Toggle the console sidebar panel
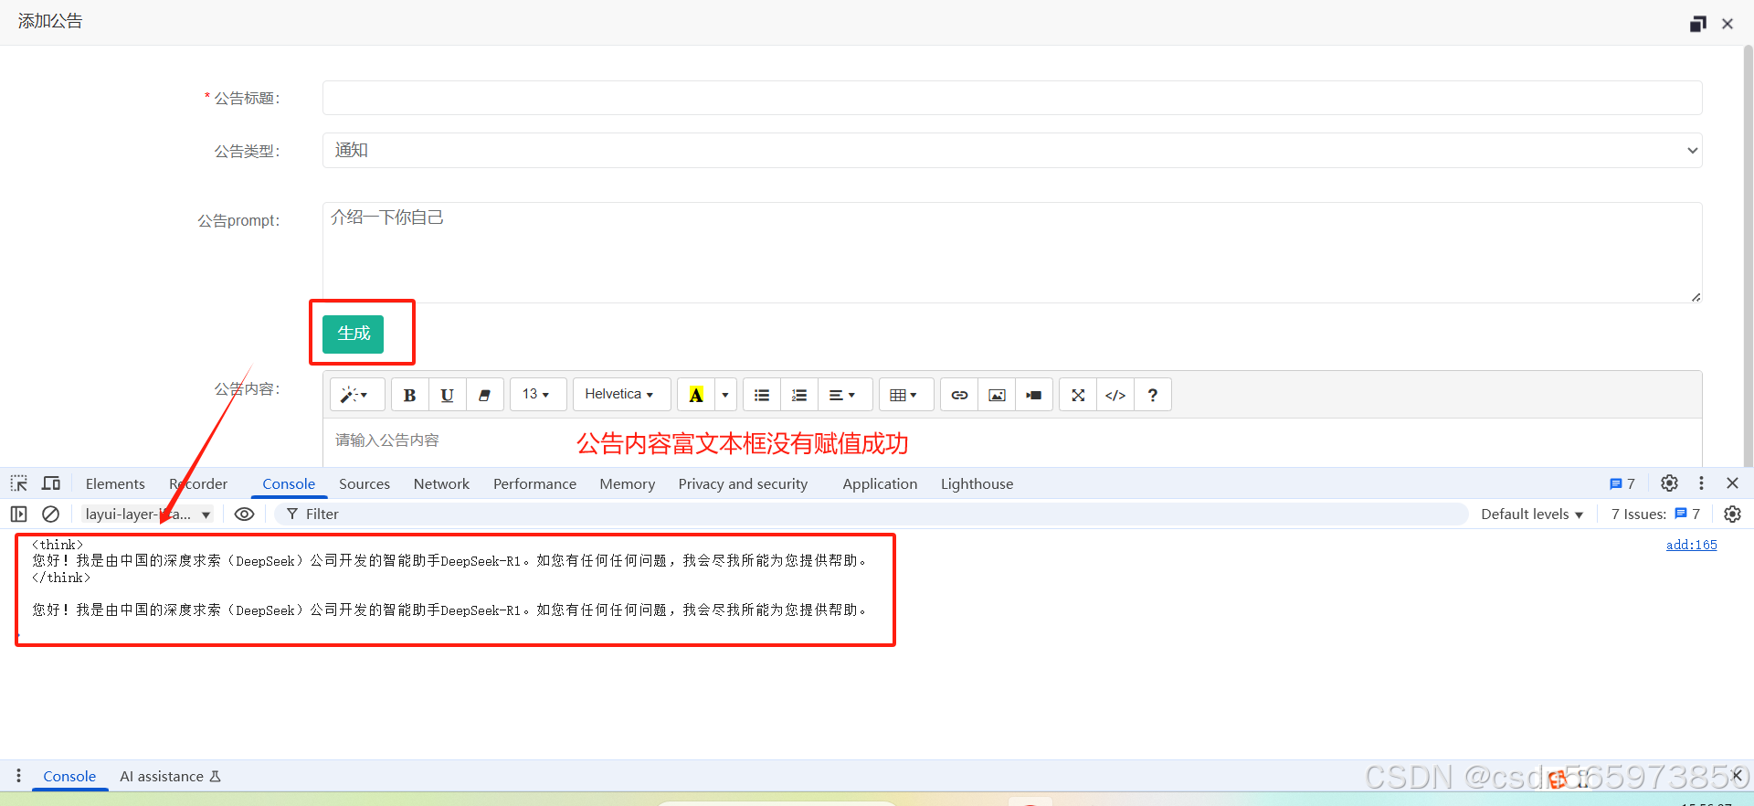 pyautogui.click(x=19, y=514)
